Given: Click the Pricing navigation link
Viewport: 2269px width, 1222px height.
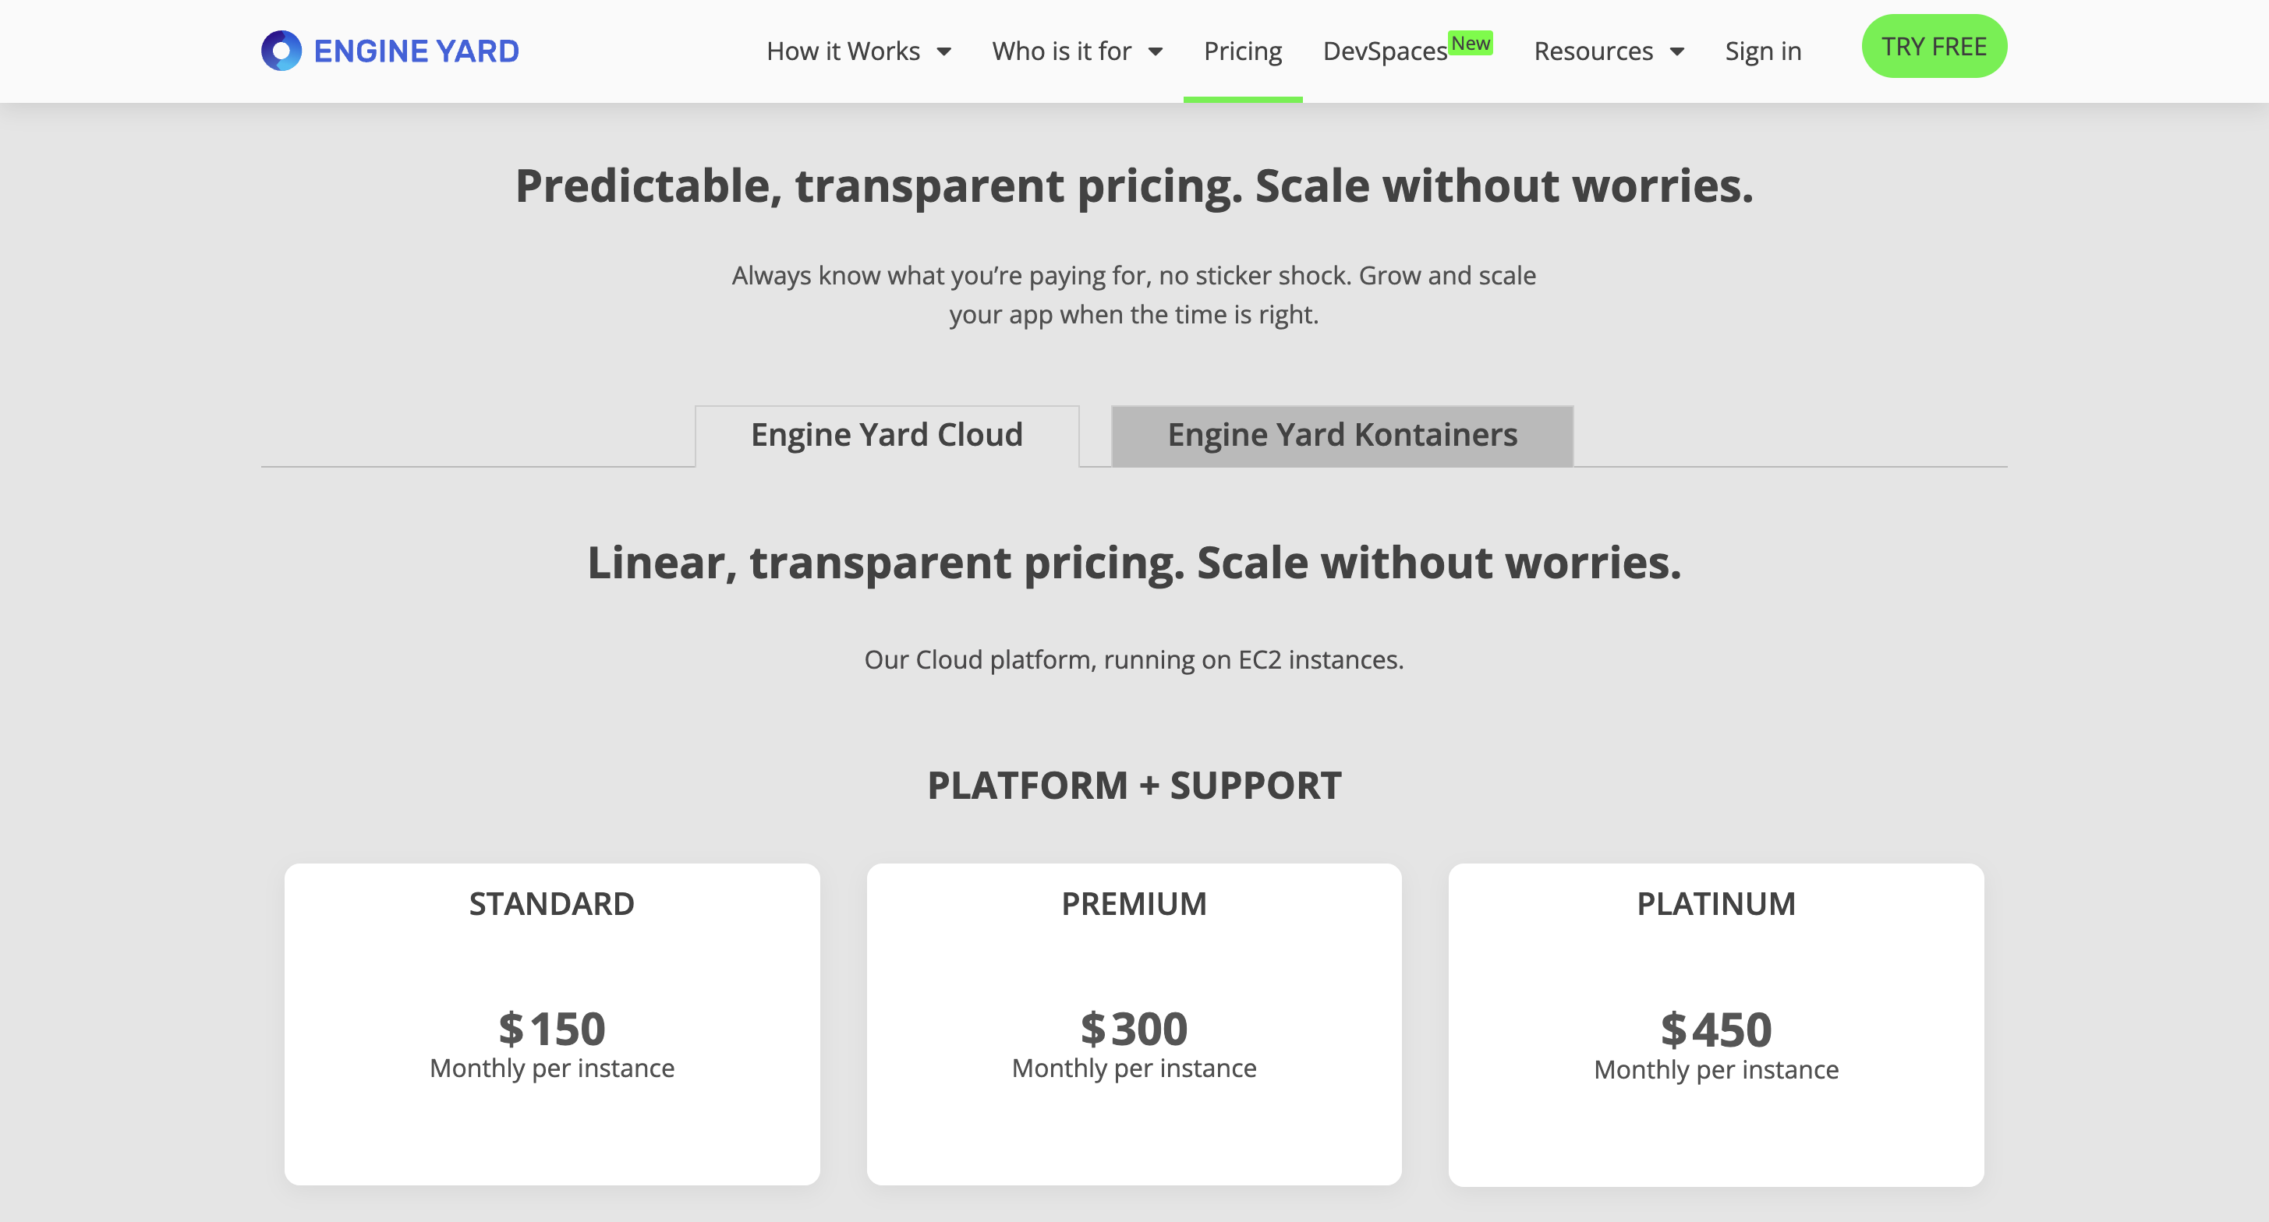Looking at the screenshot, I should click(x=1244, y=51).
